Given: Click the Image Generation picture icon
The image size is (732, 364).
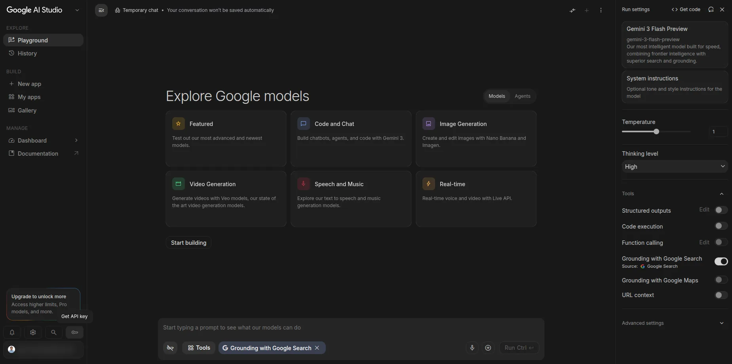Looking at the screenshot, I should click(x=429, y=124).
